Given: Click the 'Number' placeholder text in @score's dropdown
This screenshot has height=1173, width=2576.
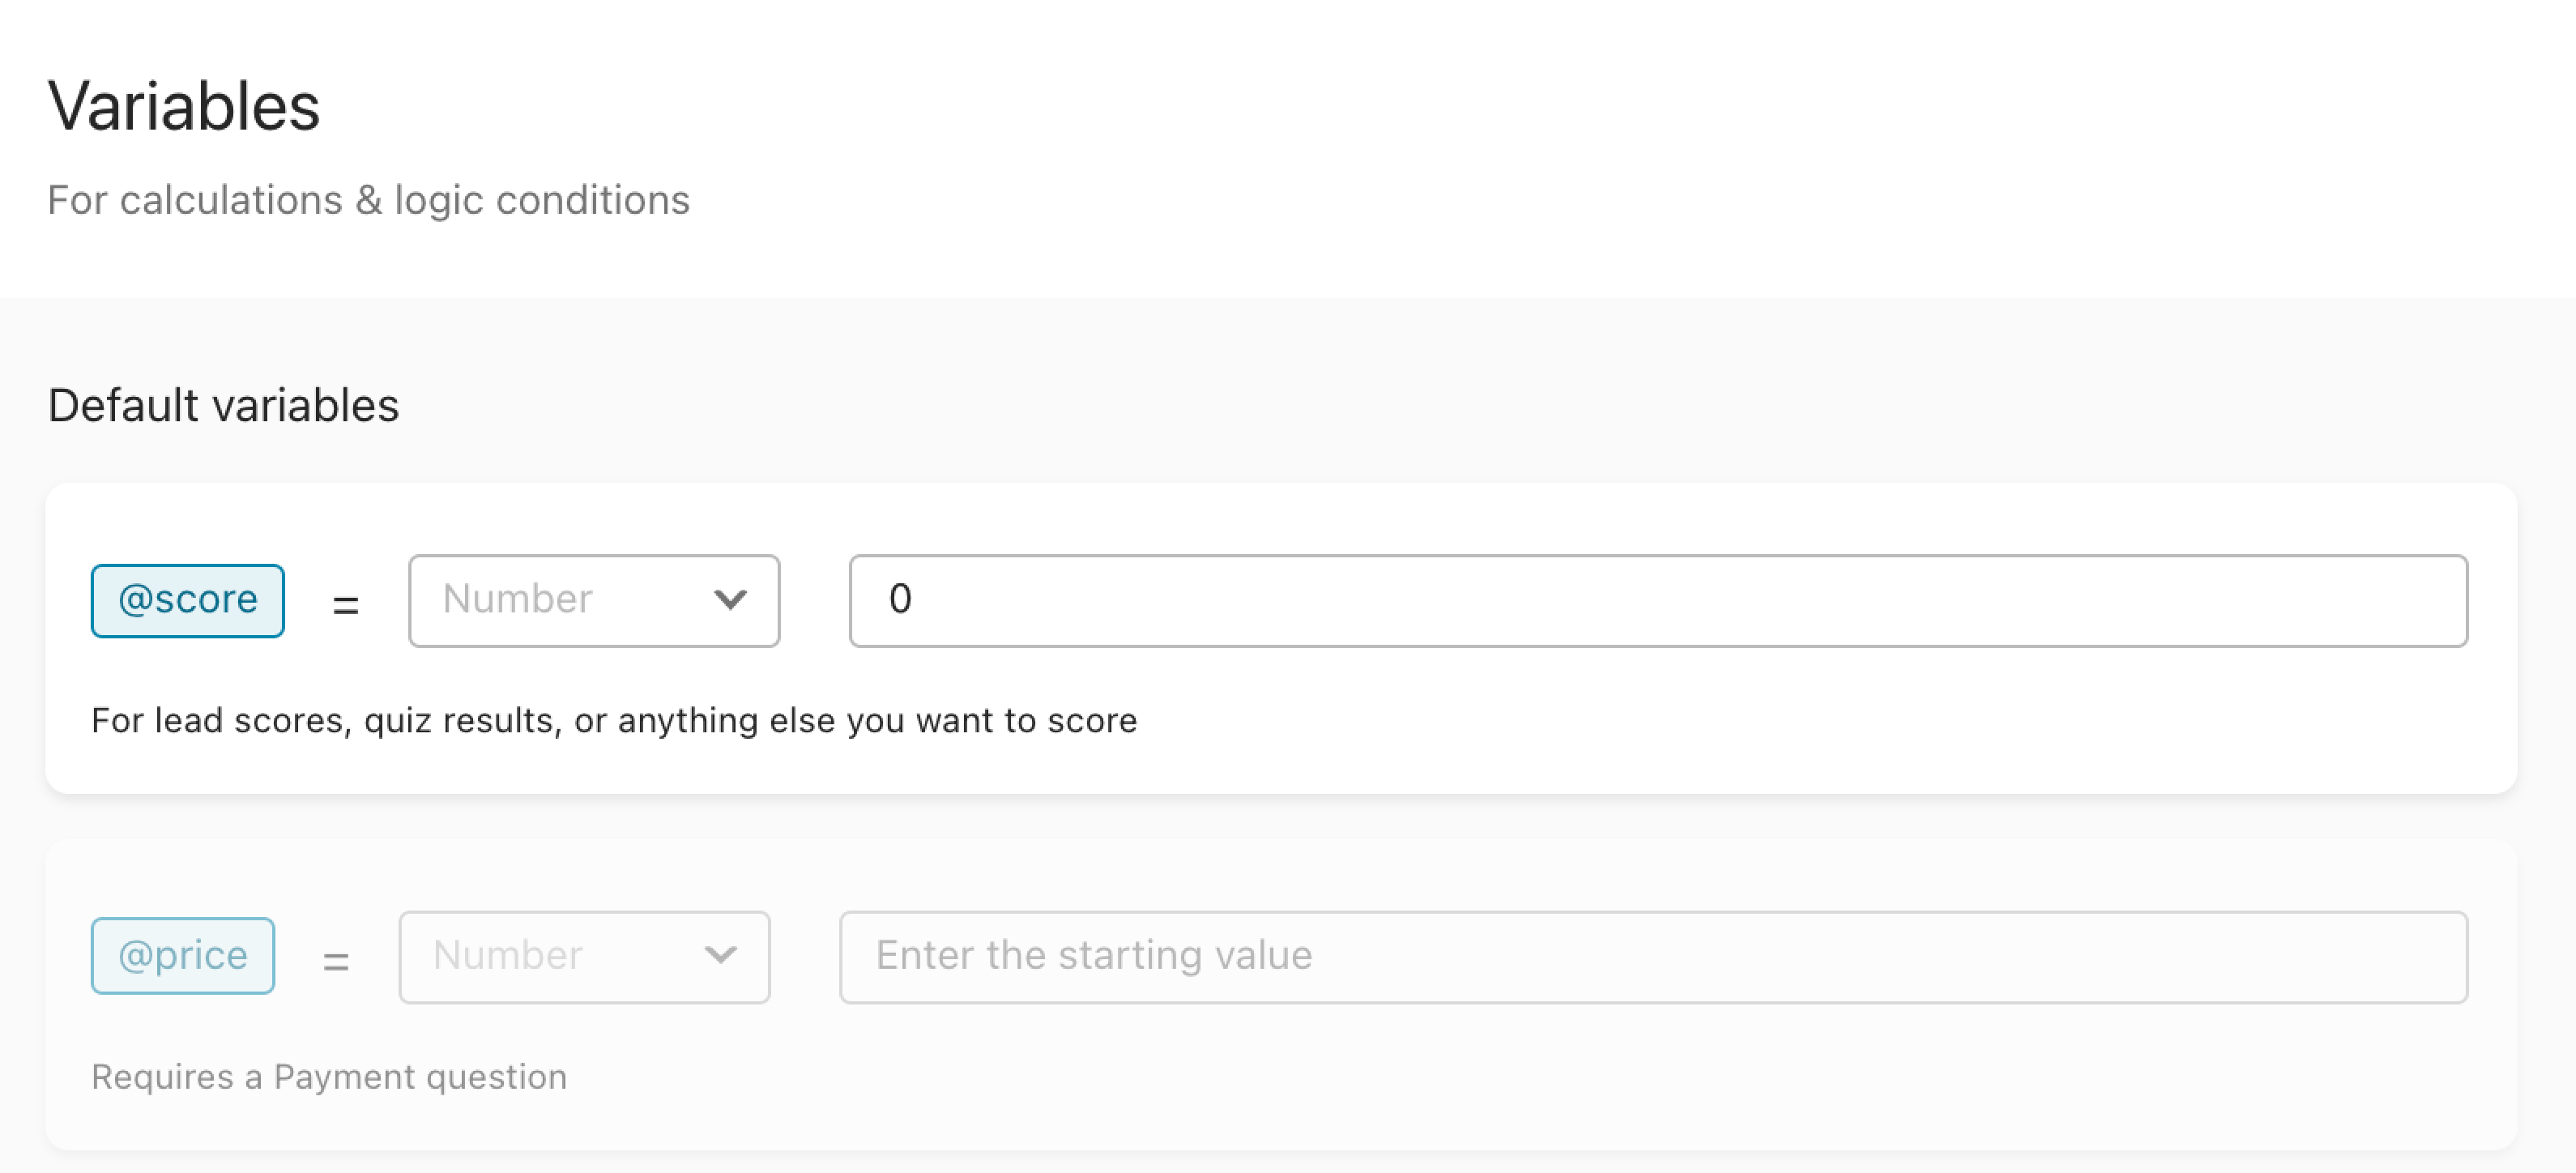Looking at the screenshot, I should pyautogui.click(x=517, y=599).
